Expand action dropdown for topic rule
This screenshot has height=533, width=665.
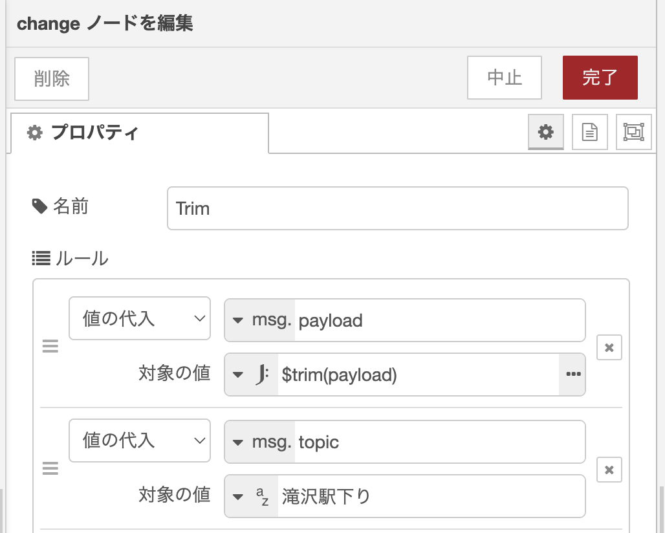[x=140, y=441]
